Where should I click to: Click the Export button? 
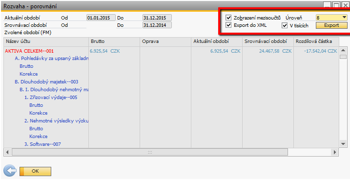coord(331,25)
